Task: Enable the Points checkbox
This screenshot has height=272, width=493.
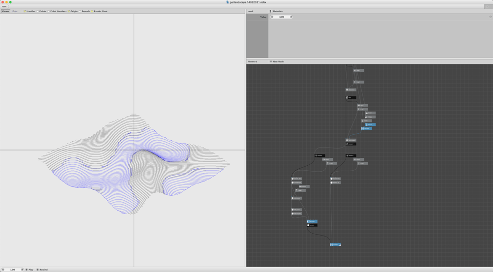Action: tap(37, 11)
